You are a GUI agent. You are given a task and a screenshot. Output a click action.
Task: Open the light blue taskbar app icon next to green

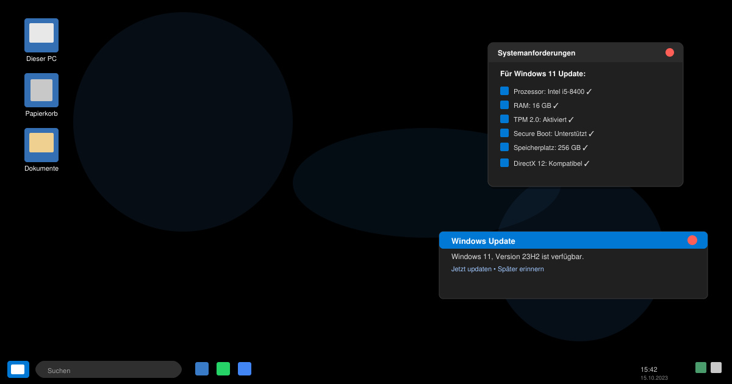[245, 369]
